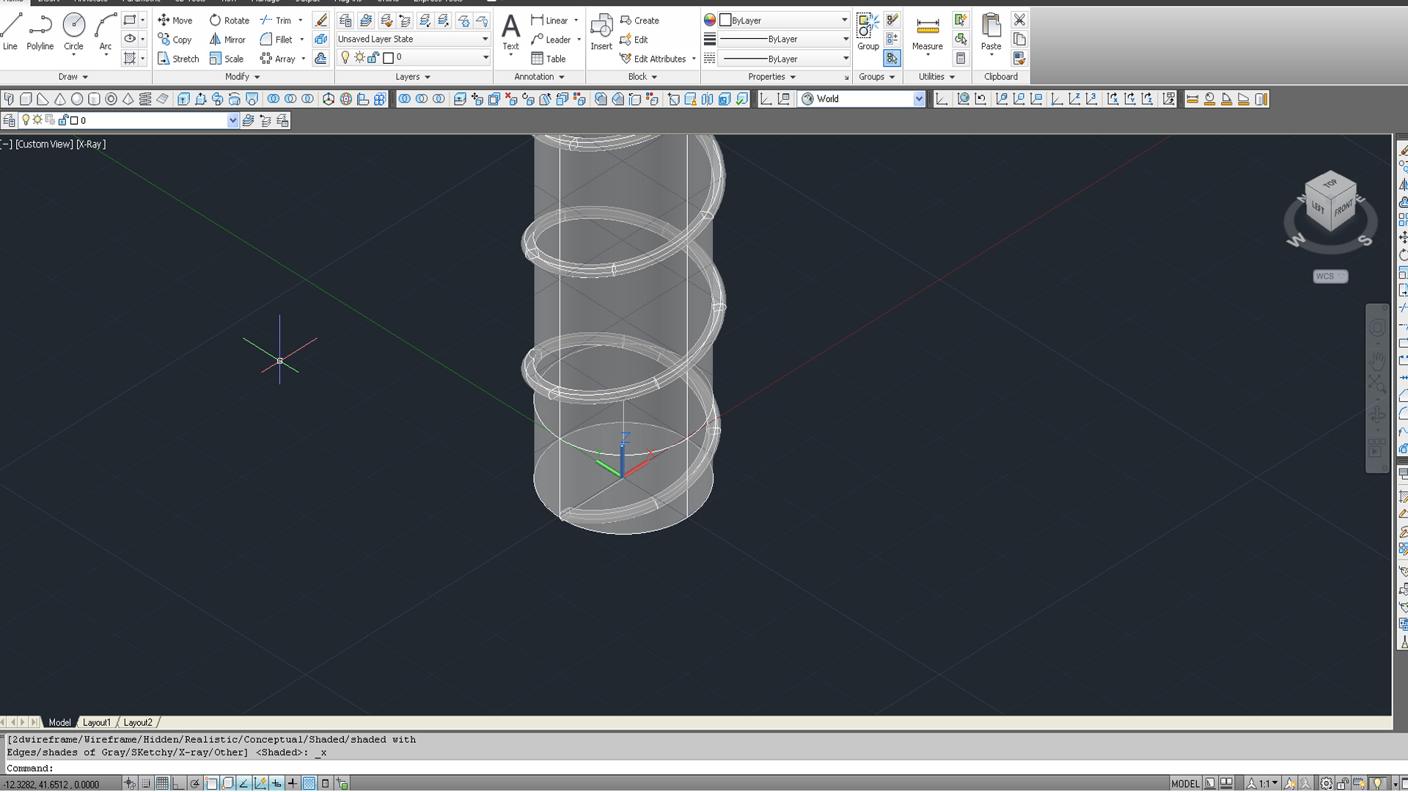Open the WCS menu below ViewCube

pos(1330,276)
